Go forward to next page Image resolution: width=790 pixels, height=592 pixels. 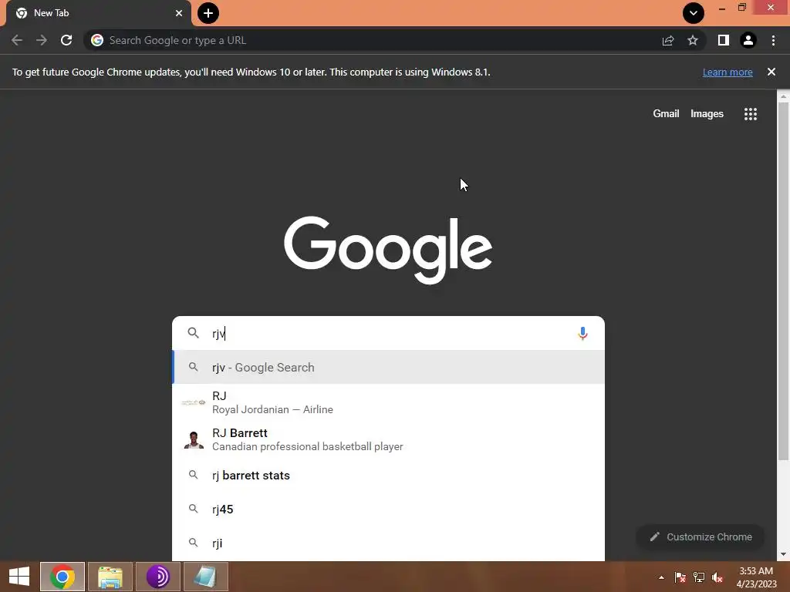click(42, 40)
